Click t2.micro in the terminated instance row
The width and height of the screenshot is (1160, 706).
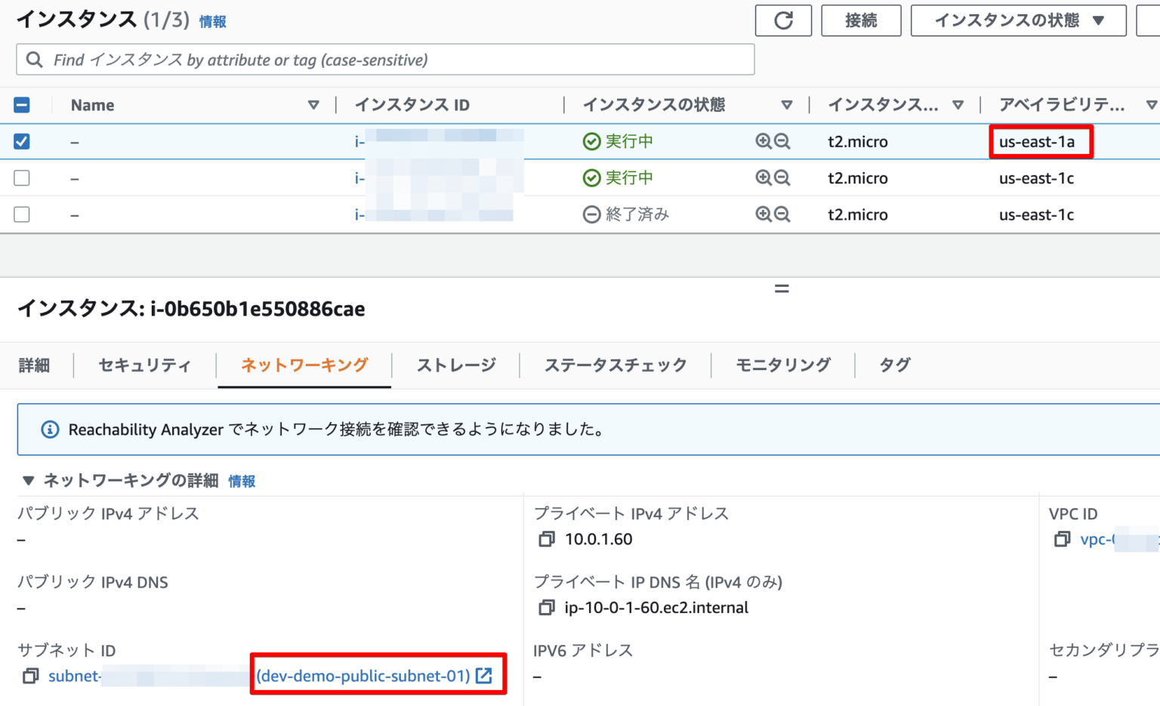tap(857, 214)
